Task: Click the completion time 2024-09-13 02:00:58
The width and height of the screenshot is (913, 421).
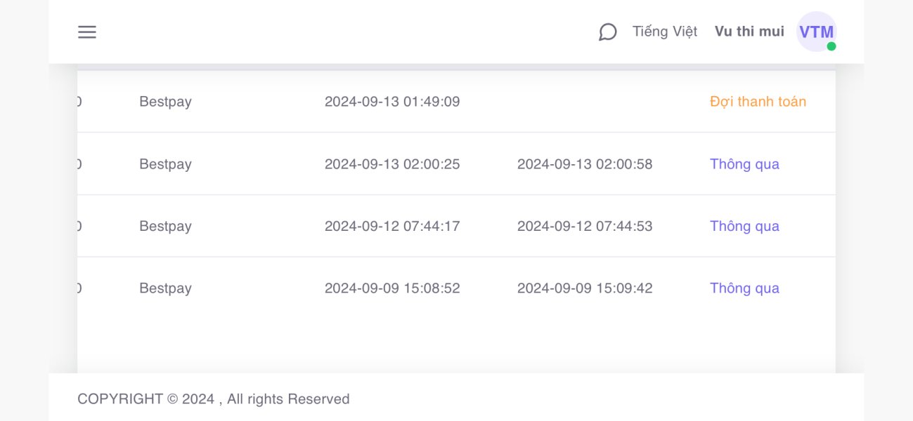Action: pyautogui.click(x=585, y=164)
